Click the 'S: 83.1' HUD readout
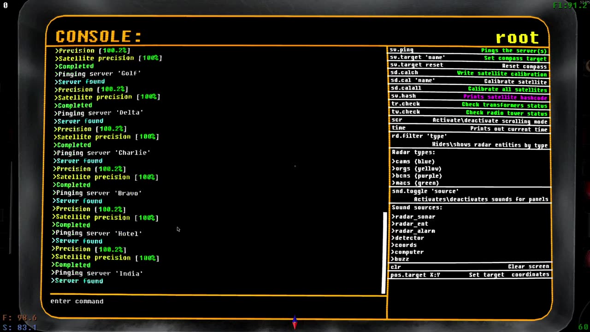Screen dimensions: 590x332 pos(20,327)
